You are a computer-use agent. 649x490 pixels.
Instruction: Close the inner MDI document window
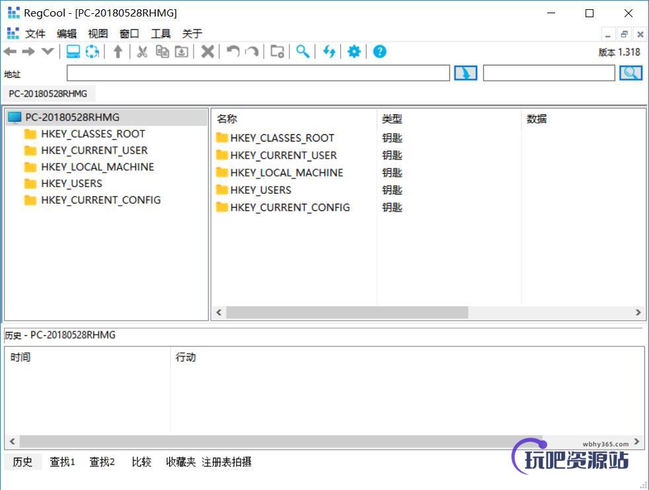click(640, 34)
